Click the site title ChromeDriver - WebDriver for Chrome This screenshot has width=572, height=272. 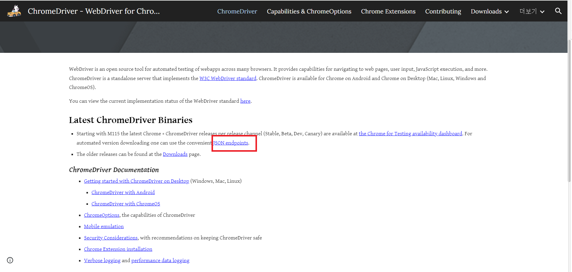94,11
